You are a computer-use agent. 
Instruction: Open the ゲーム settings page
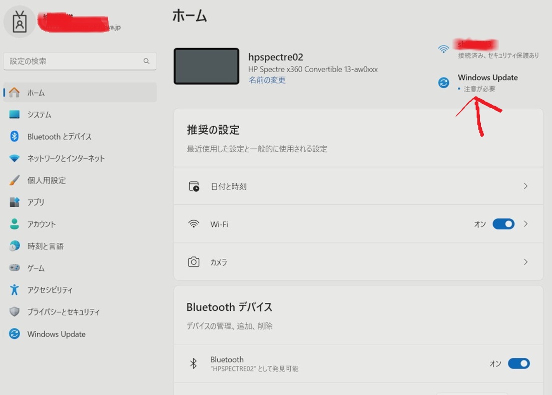pyautogui.click(x=80, y=267)
